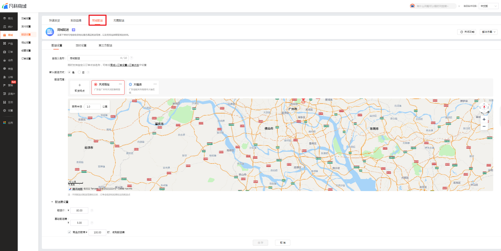The width and height of the screenshot is (501, 251).
Task: Select 是 for default delivery method
Action: (70, 72)
